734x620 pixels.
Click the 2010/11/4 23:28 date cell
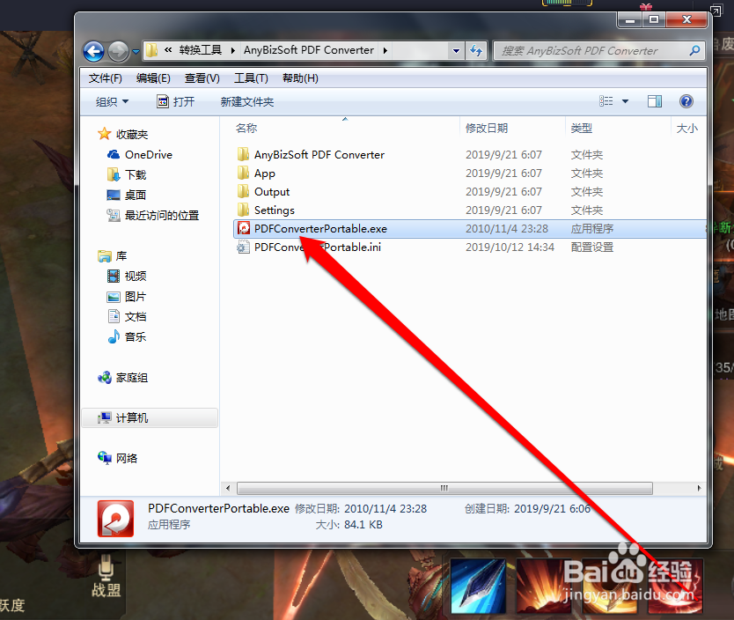507,228
